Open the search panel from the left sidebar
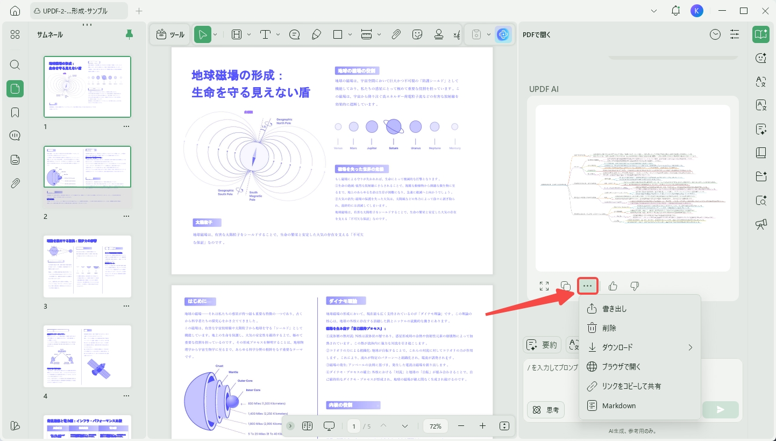 (x=15, y=65)
